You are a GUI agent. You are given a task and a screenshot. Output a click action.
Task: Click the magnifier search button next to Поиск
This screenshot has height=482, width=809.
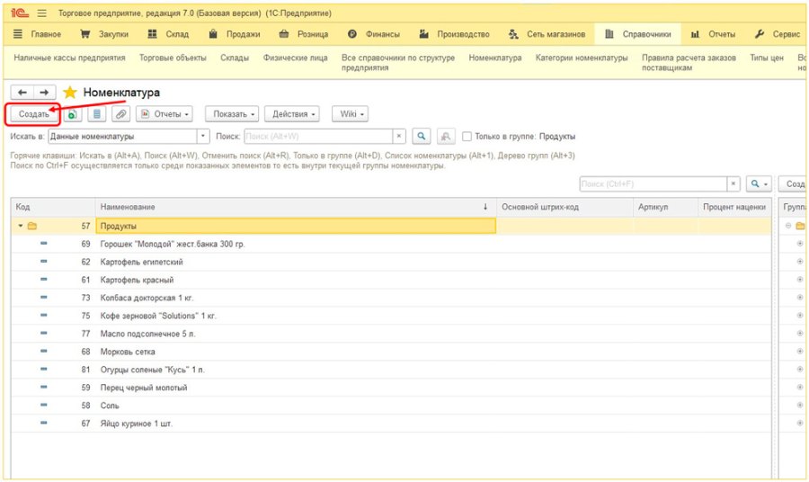point(422,137)
